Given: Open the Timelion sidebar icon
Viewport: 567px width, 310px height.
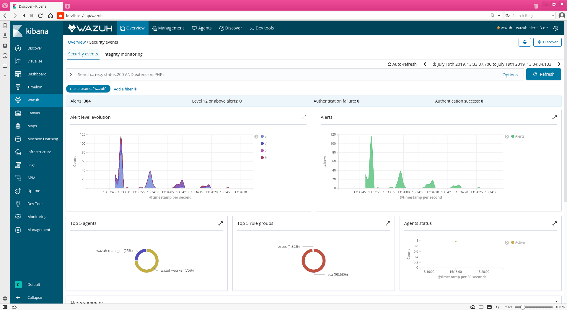Looking at the screenshot, I should 18,87.
